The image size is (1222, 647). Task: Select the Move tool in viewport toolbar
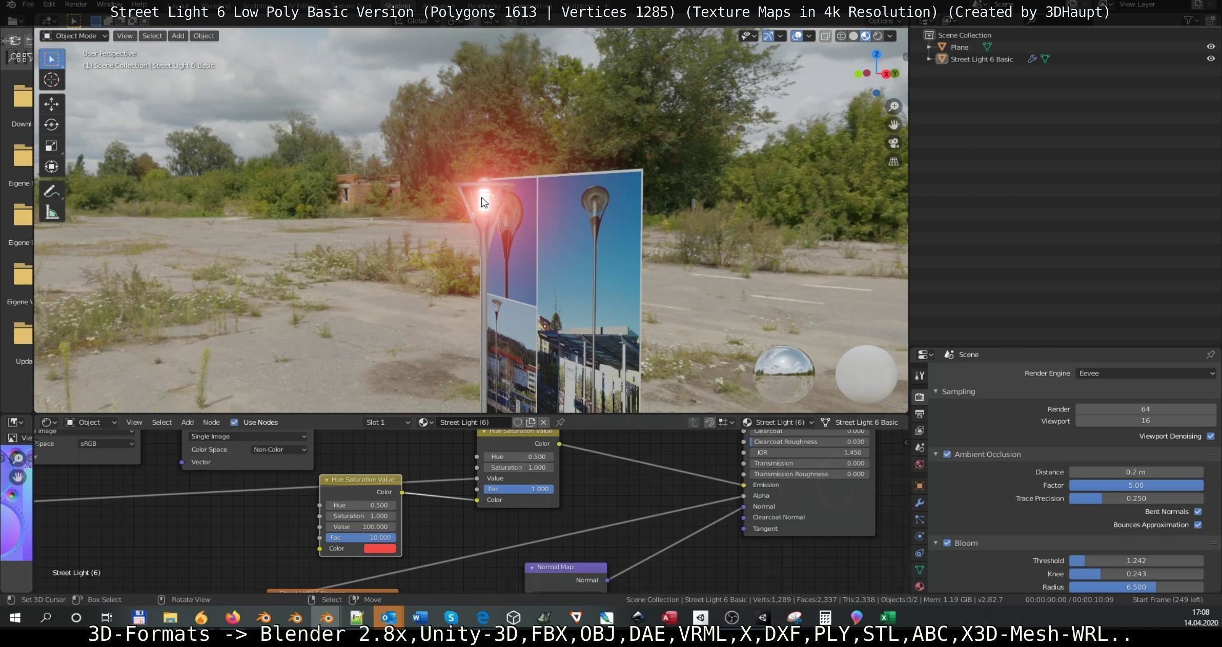point(51,104)
